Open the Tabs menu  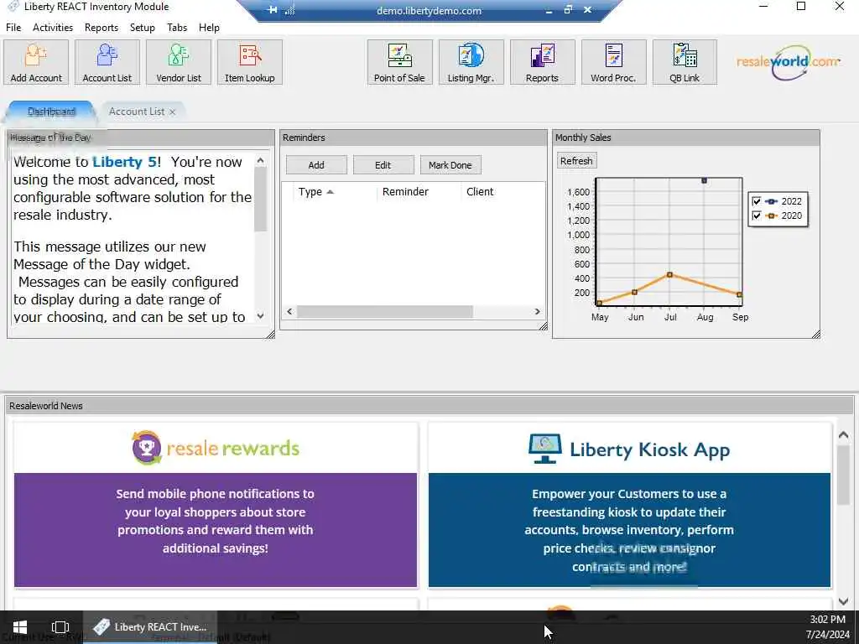point(177,28)
